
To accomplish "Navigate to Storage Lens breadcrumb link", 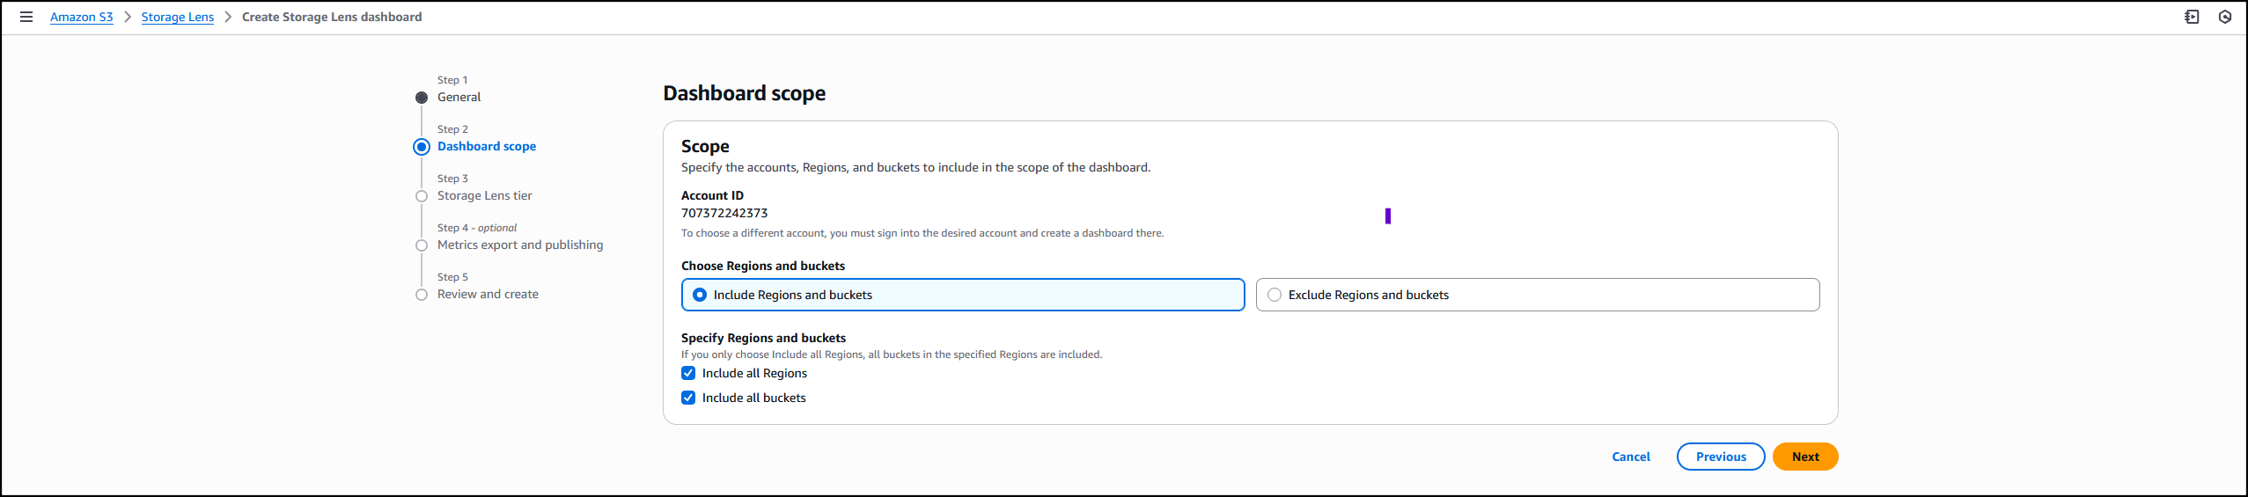I will [x=177, y=17].
